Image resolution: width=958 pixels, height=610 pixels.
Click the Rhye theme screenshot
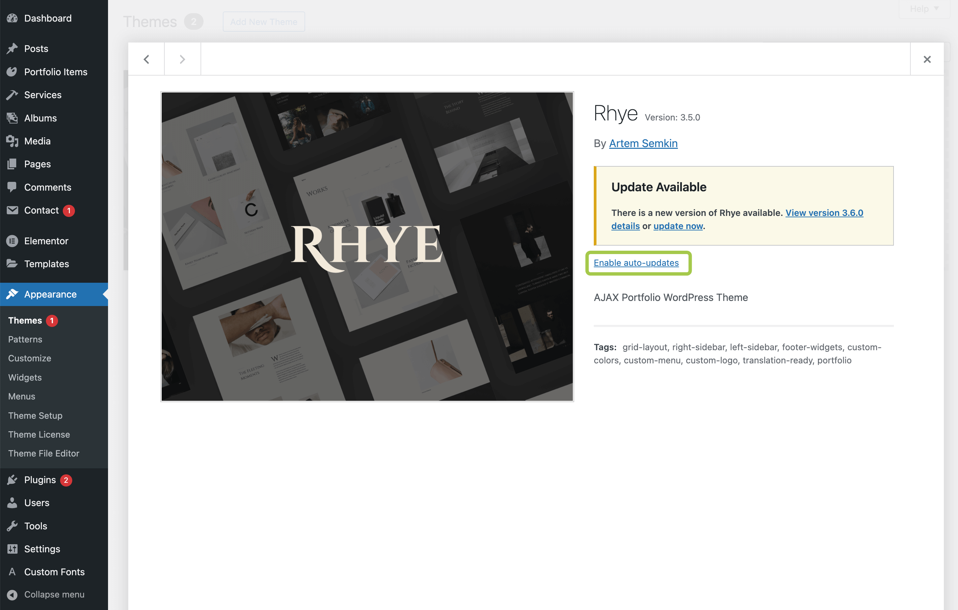367,247
